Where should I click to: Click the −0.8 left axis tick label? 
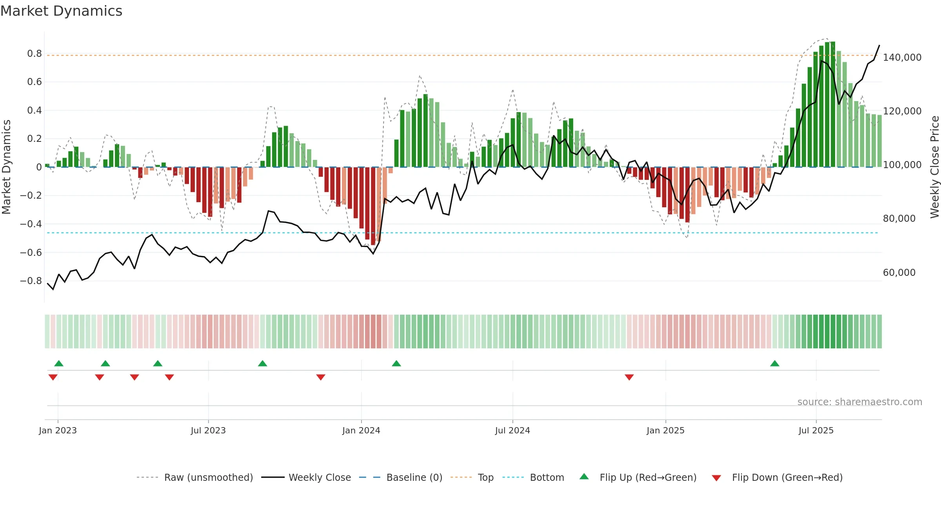(x=31, y=281)
